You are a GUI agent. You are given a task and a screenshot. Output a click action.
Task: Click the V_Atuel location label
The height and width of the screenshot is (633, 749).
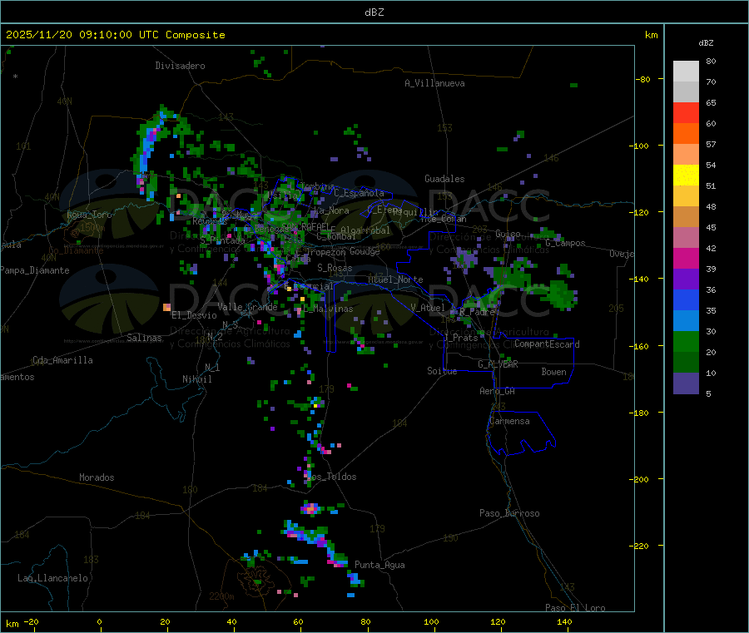coord(428,308)
